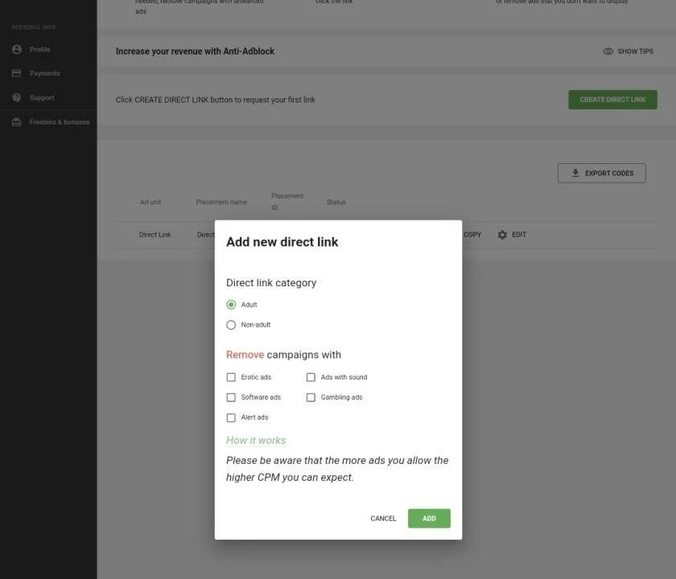Select the Non-adult radio button
This screenshot has height=579, width=676.
tap(231, 325)
